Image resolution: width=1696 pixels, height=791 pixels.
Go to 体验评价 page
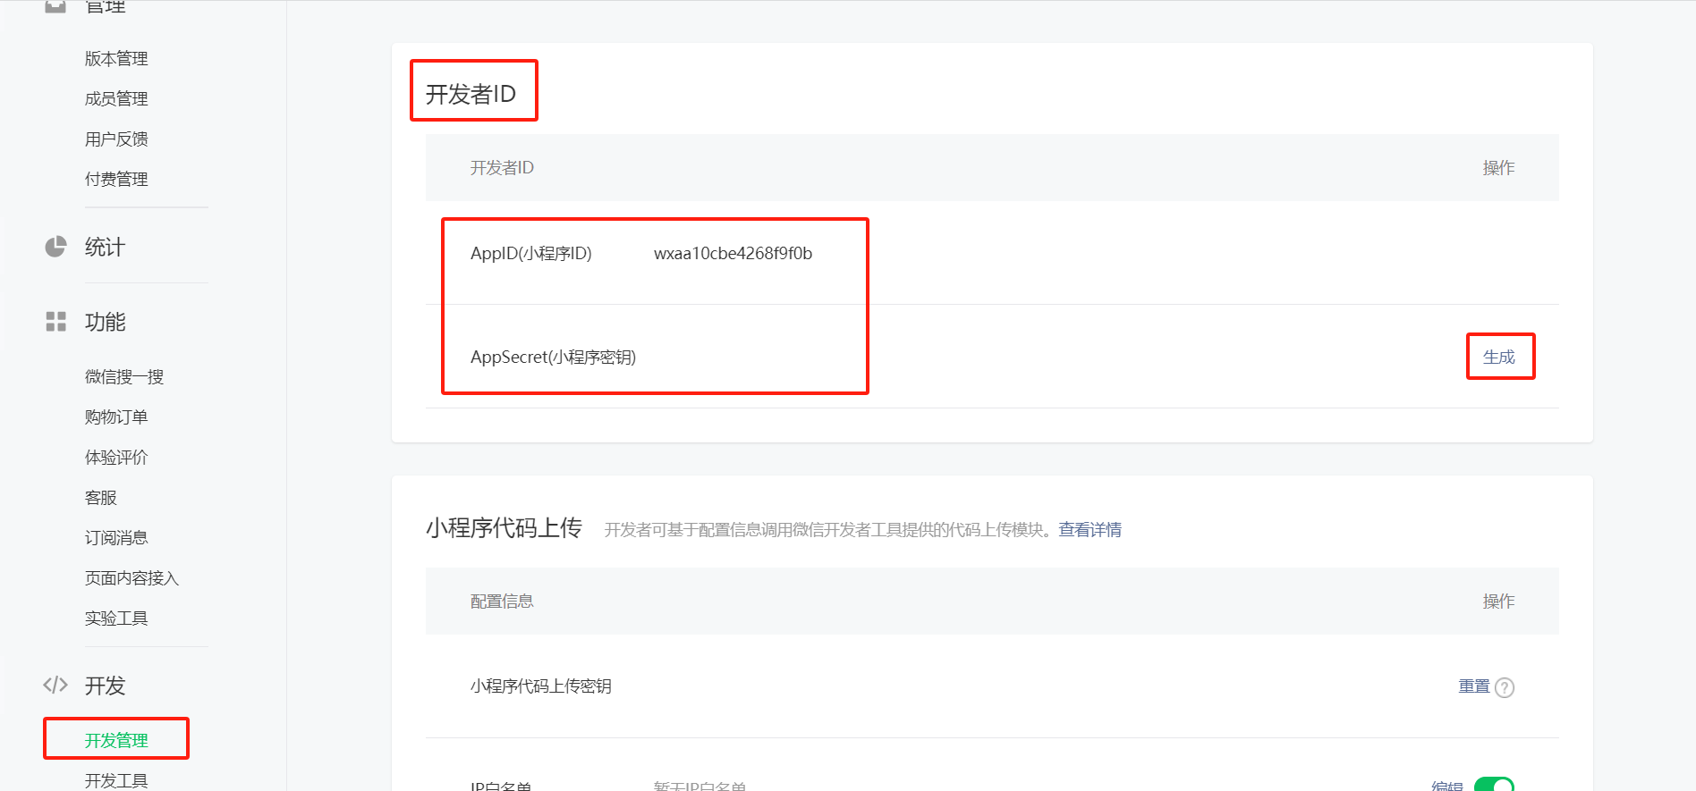pos(116,458)
